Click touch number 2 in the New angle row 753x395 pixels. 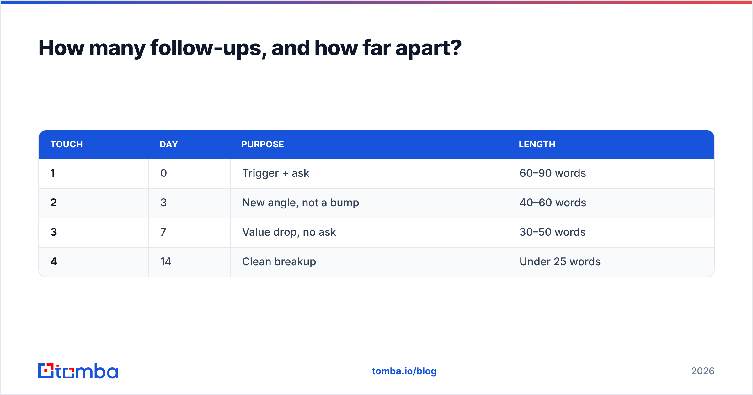(x=54, y=203)
